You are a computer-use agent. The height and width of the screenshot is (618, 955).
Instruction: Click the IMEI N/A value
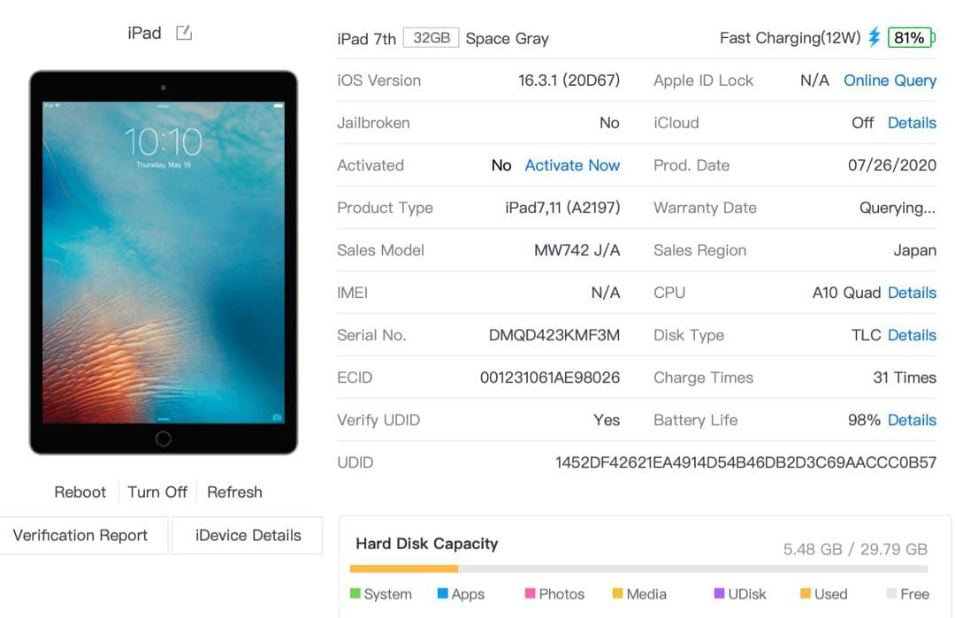coord(606,293)
